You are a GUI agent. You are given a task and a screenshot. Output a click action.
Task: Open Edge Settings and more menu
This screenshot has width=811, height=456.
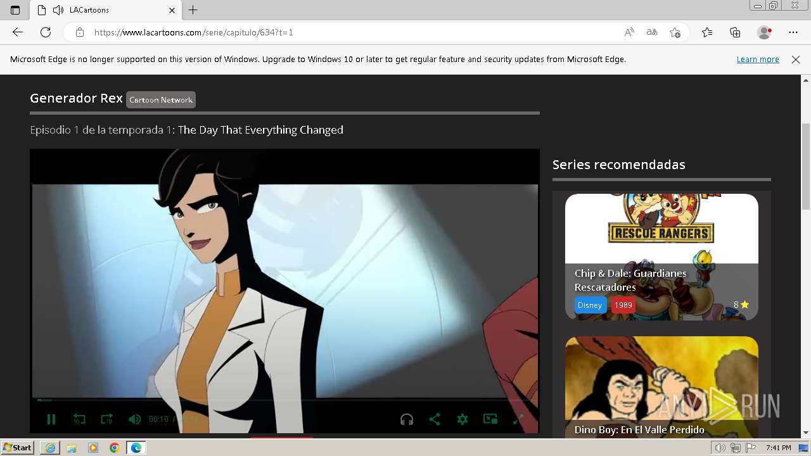click(x=793, y=32)
